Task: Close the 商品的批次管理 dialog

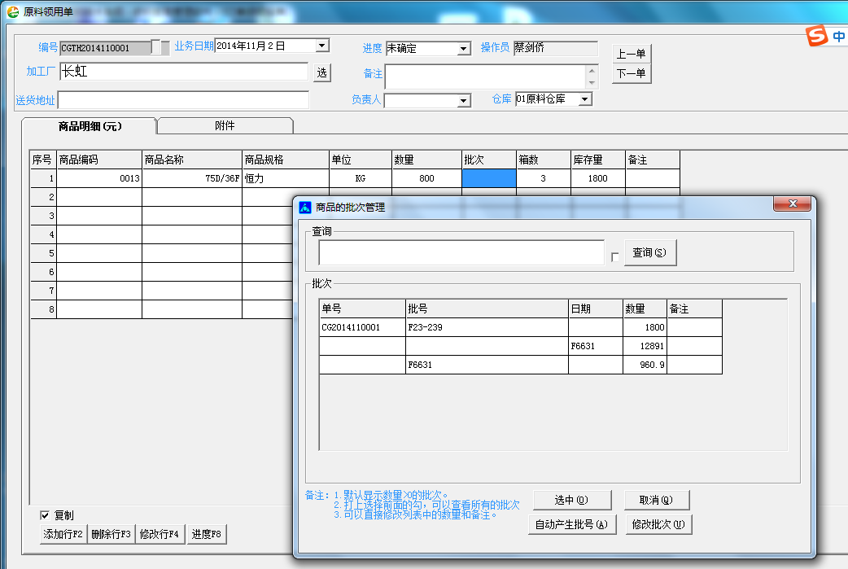Action: tap(793, 204)
